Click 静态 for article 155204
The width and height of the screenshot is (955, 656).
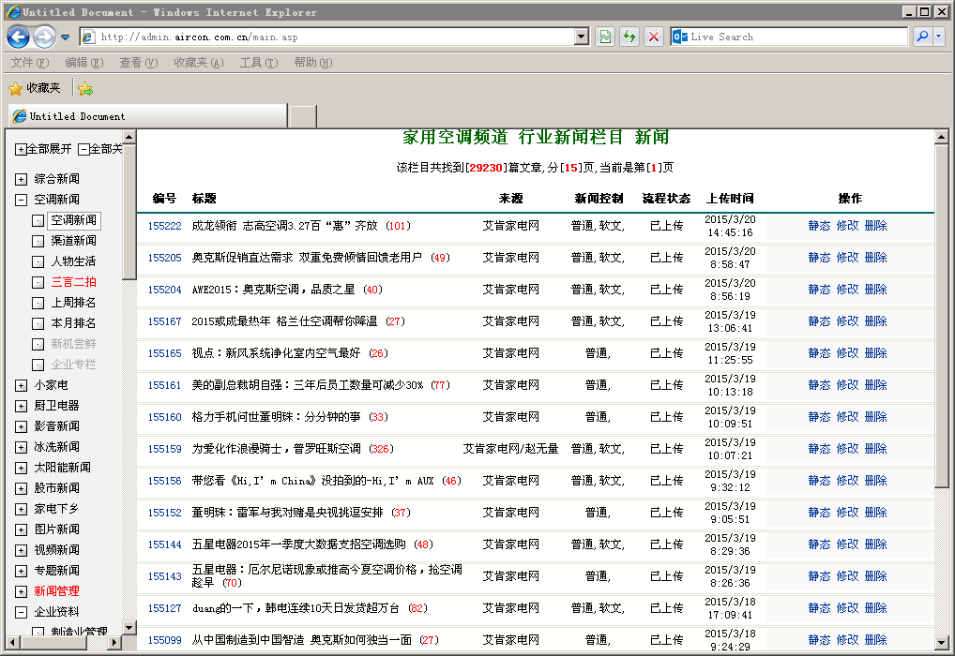819,290
